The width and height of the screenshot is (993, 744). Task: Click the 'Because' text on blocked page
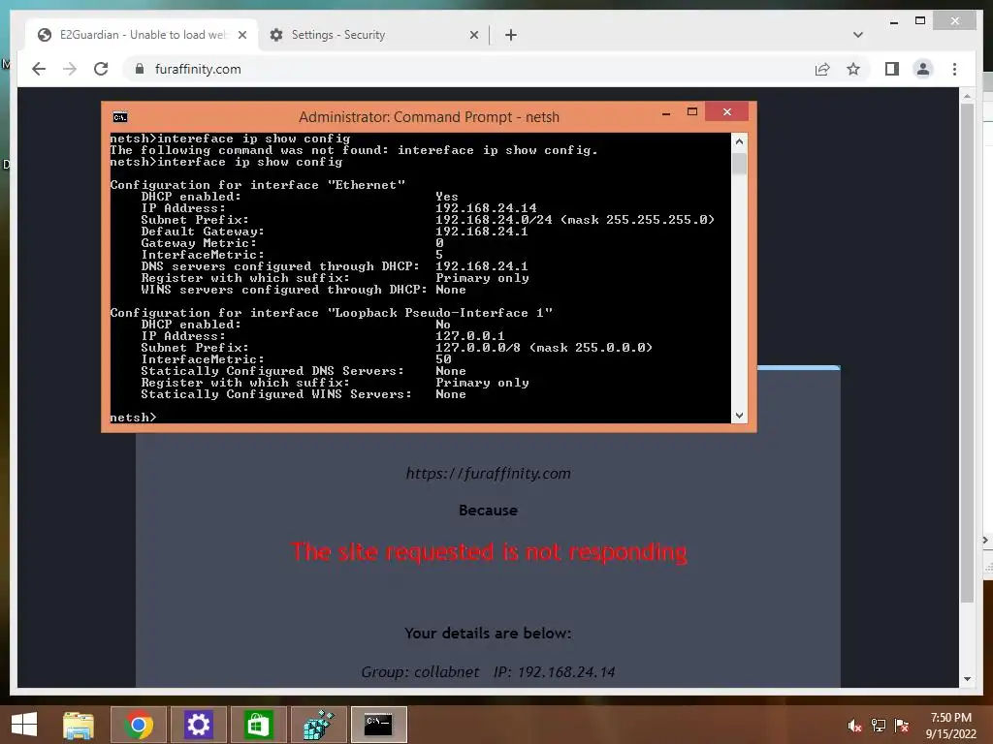click(489, 510)
